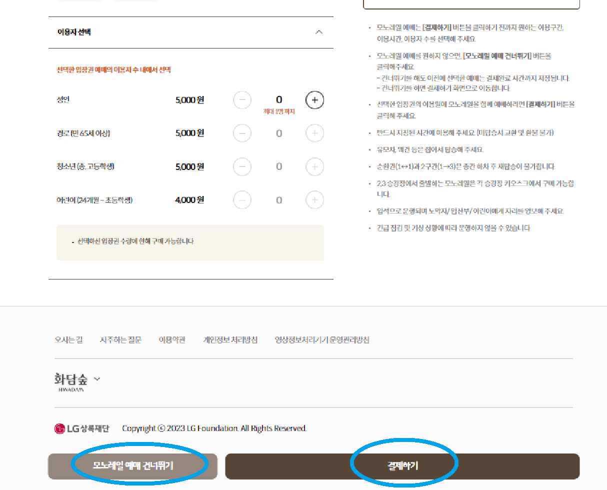This screenshot has height=490, width=607.
Task: Open the 자주하는 질문 FAQ link
Action: (x=120, y=340)
